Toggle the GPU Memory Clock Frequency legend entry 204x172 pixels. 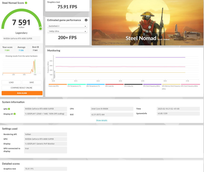171,87
